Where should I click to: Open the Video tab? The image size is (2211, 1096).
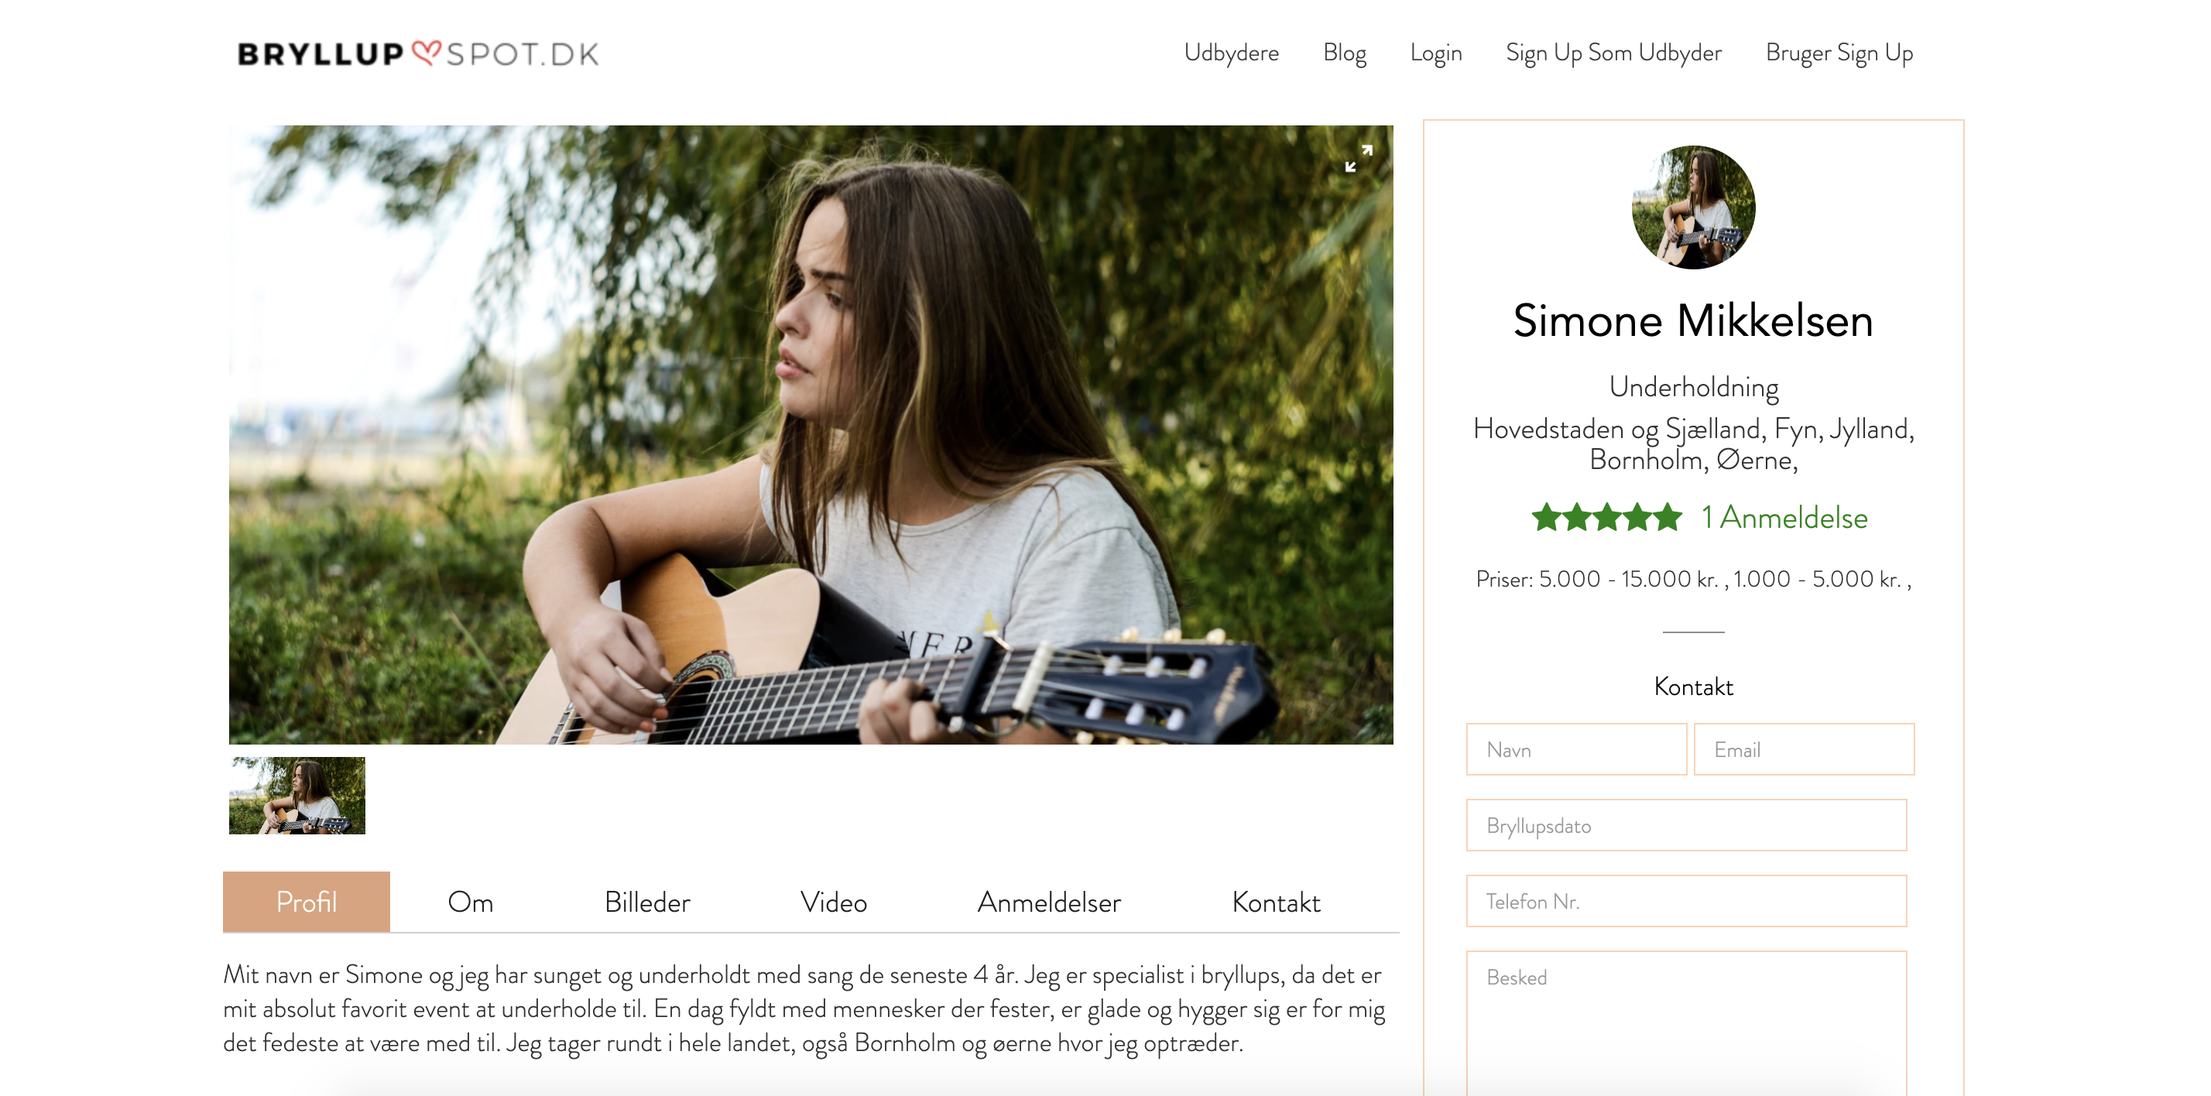click(834, 902)
